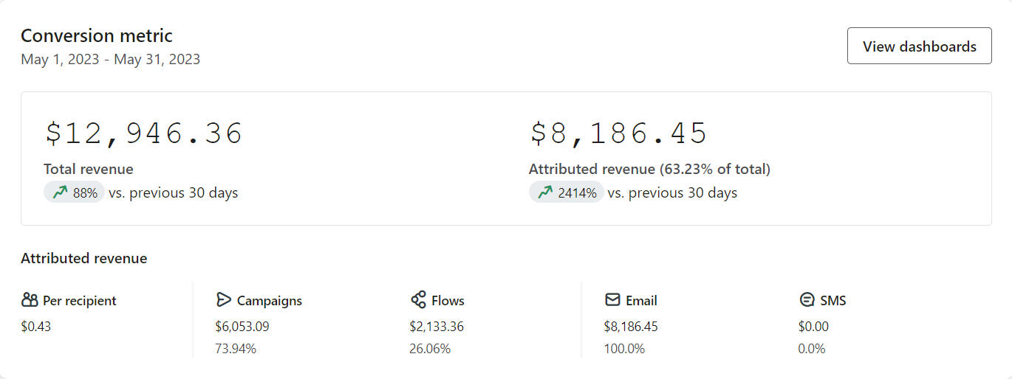Click the date range May 1 - May 31, 2023

pos(110,59)
